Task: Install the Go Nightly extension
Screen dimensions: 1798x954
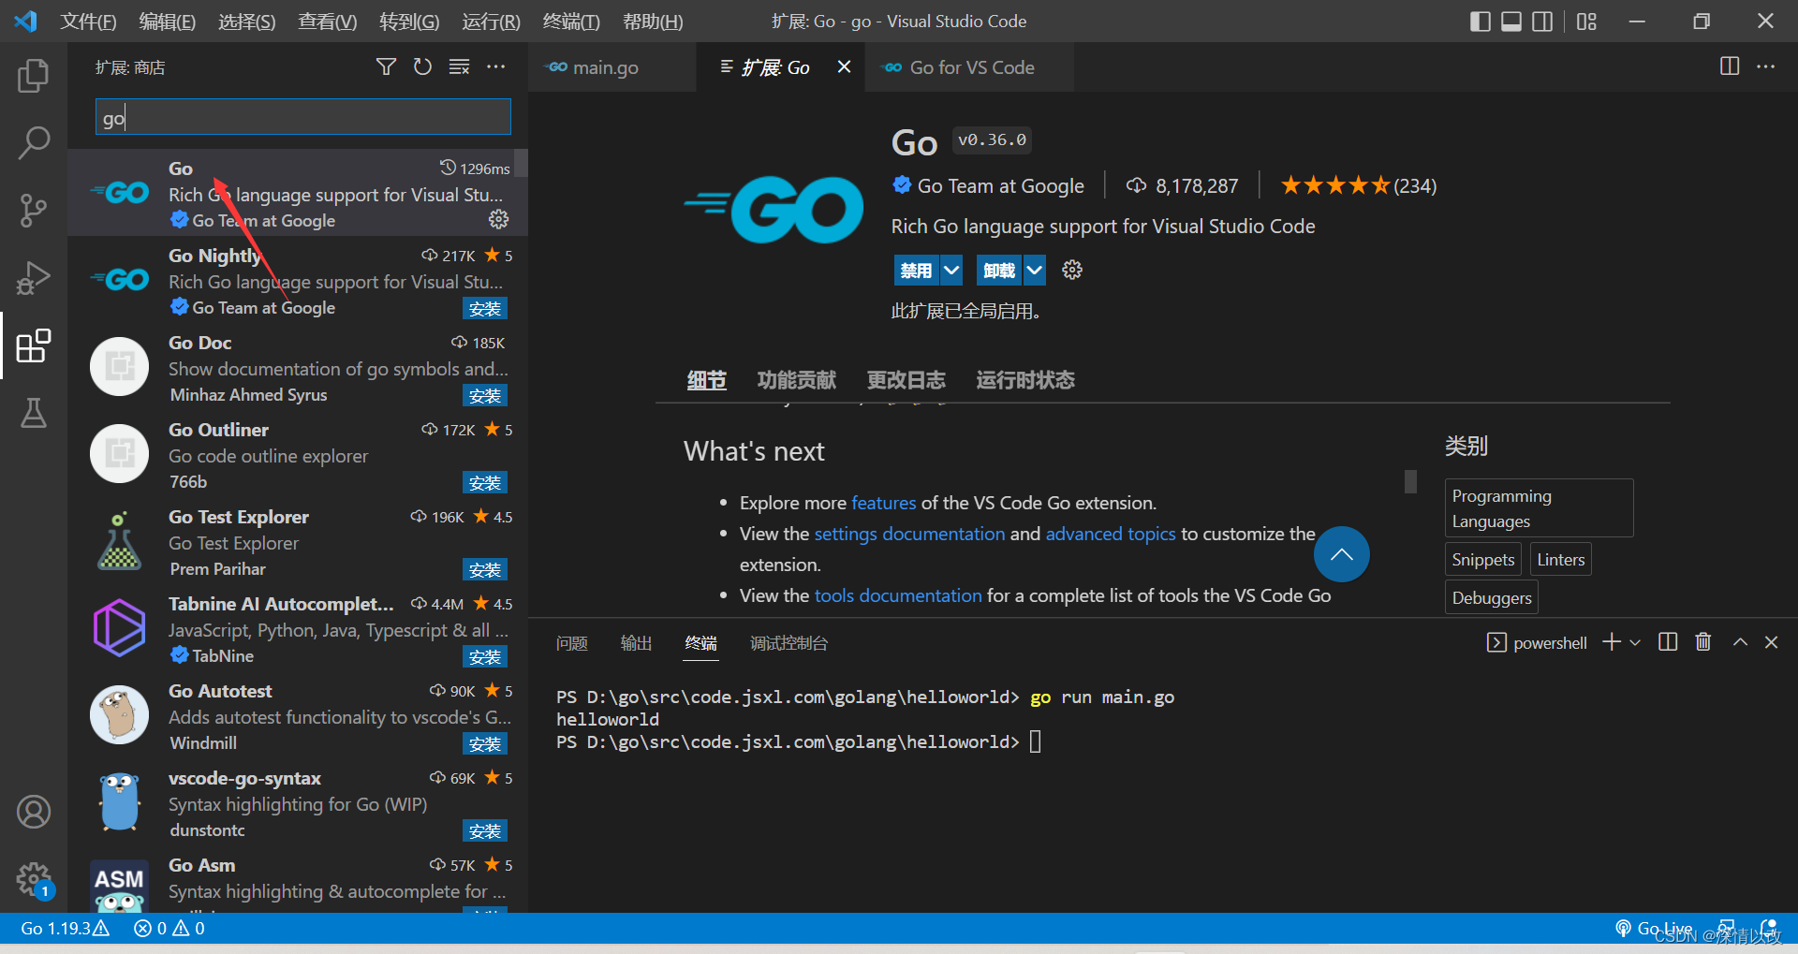Action: (485, 308)
